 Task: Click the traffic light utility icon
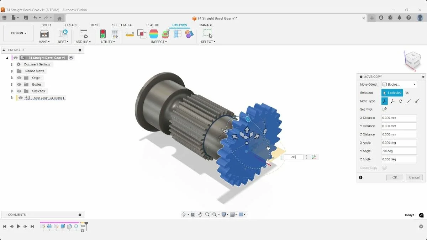tap(103, 34)
